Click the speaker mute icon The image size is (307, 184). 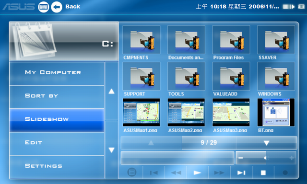tap(266, 158)
